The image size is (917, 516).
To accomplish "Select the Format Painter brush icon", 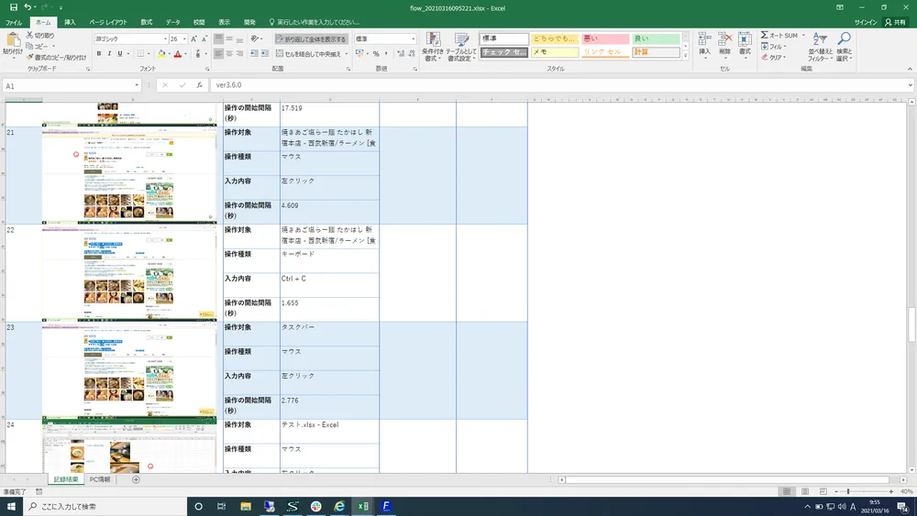I will (30, 57).
